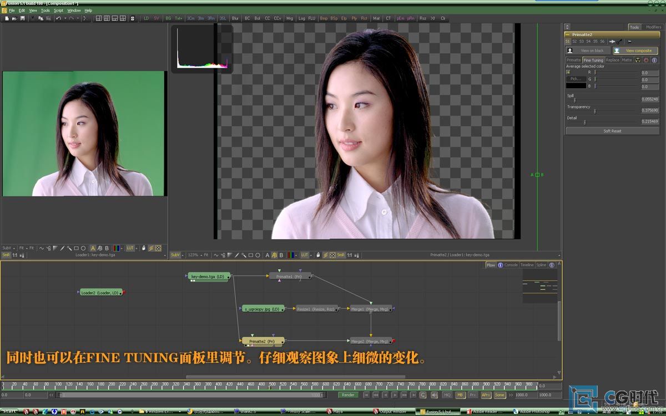
Task: Add a Matte Control with Mat button
Action: click(376, 18)
